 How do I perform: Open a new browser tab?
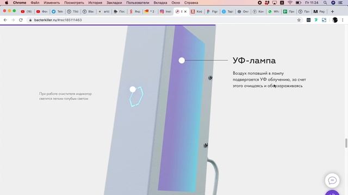tap(332, 11)
